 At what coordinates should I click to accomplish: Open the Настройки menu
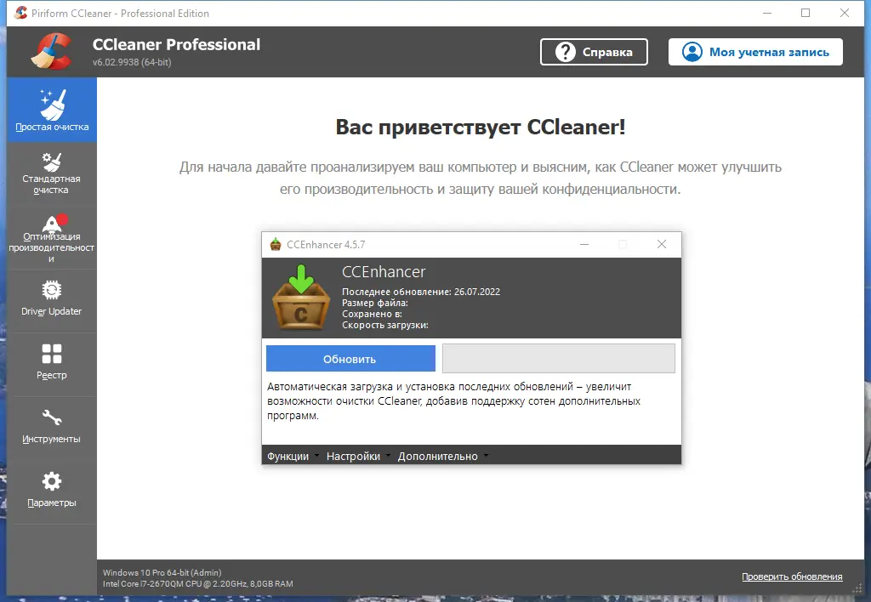[354, 455]
